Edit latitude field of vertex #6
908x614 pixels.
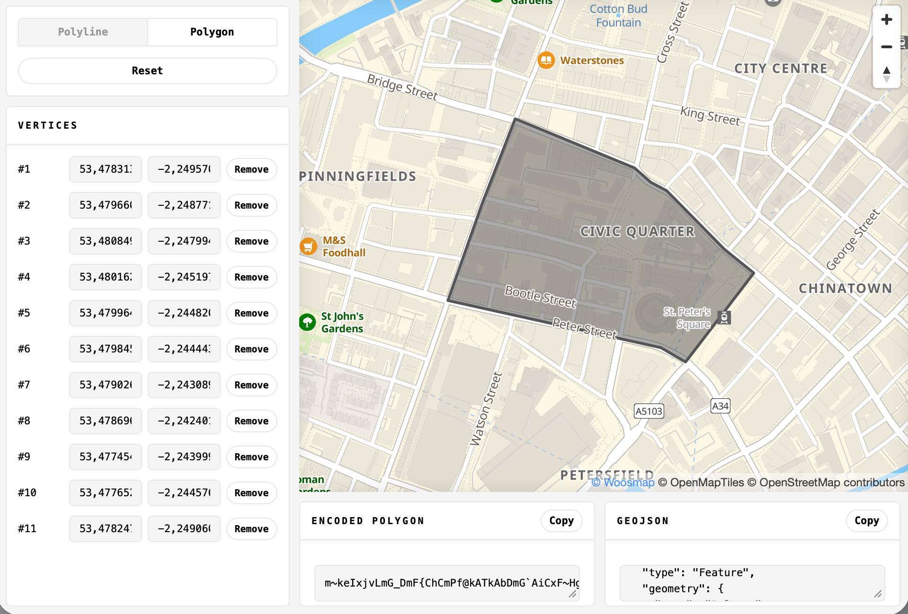106,349
